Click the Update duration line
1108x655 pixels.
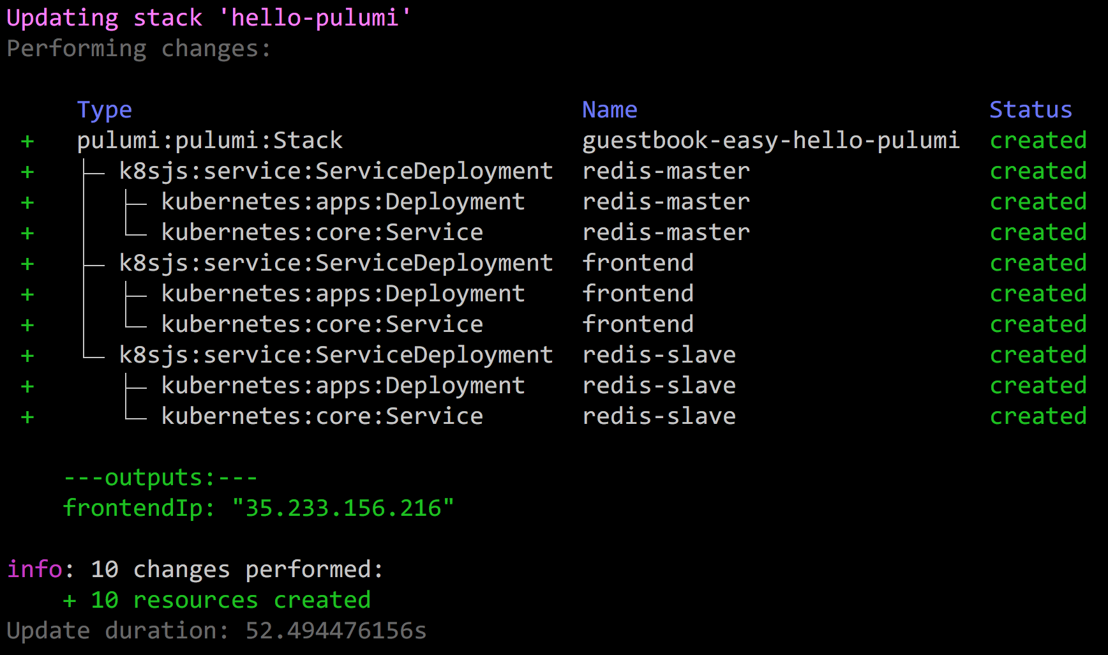[216, 631]
